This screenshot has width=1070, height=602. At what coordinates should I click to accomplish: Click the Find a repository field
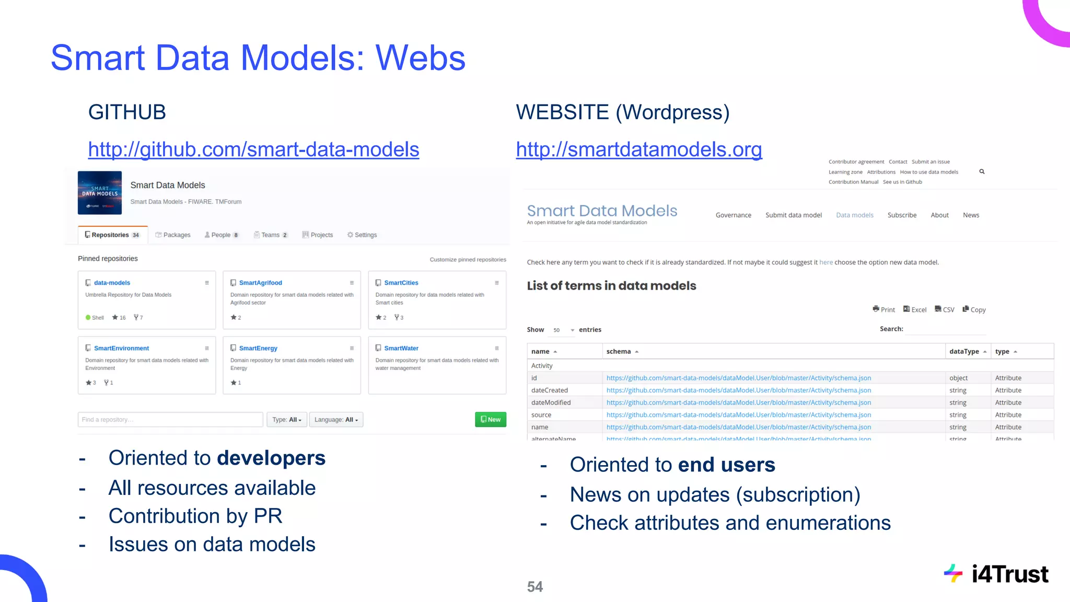(170, 420)
